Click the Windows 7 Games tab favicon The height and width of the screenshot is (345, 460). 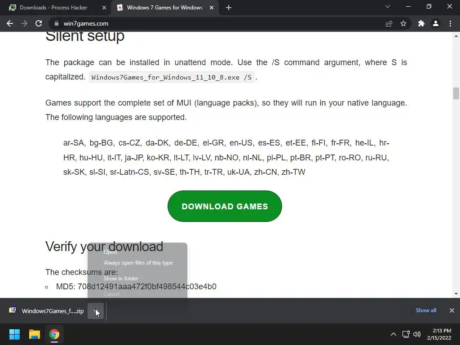[119, 8]
